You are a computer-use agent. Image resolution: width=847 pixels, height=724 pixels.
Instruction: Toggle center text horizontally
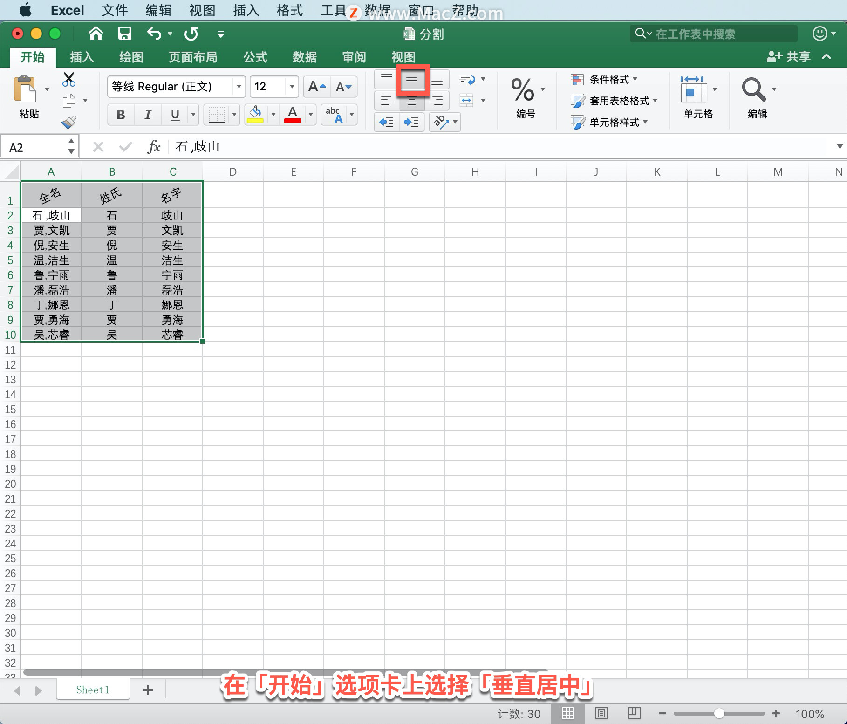coord(412,101)
